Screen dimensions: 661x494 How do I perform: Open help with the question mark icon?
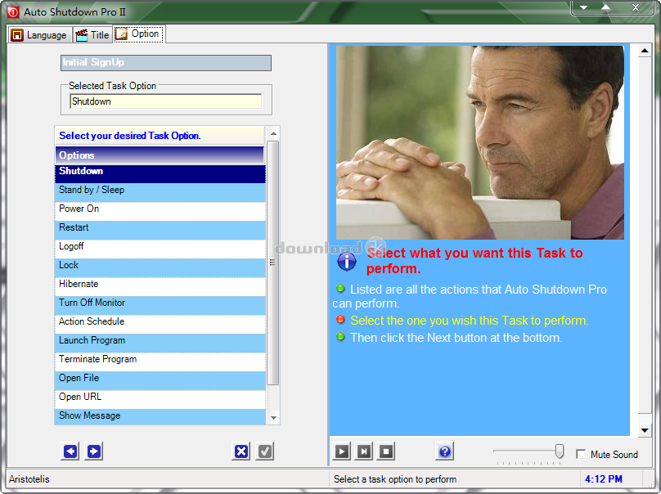445,451
